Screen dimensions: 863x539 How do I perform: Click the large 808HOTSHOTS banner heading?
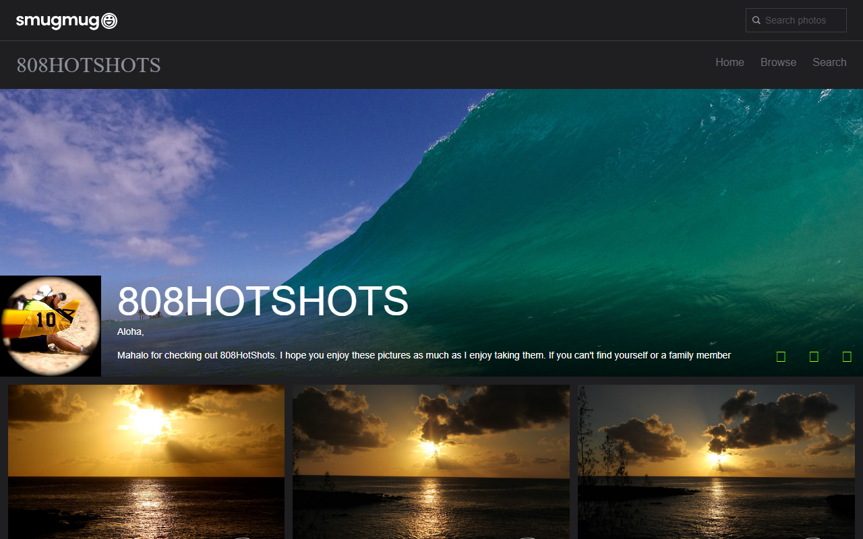click(x=263, y=301)
